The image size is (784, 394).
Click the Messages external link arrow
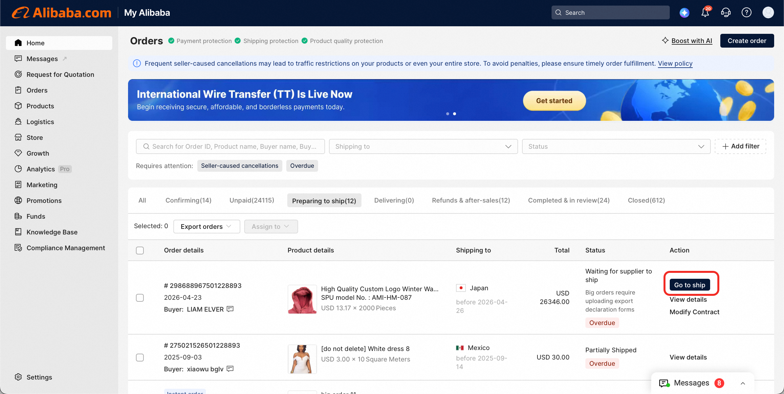[x=65, y=59]
